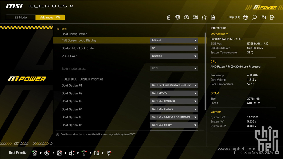Click the globe language icon
Image resolution: width=283 pixels, height=159 pixels.
(x=245, y=17)
